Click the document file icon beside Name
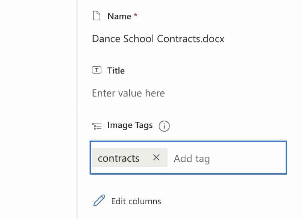The image size is (302, 219). point(96,16)
